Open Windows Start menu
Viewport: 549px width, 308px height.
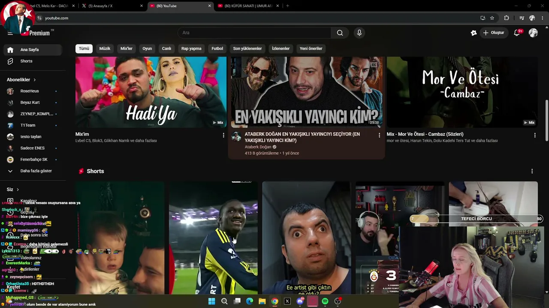pos(211,302)
